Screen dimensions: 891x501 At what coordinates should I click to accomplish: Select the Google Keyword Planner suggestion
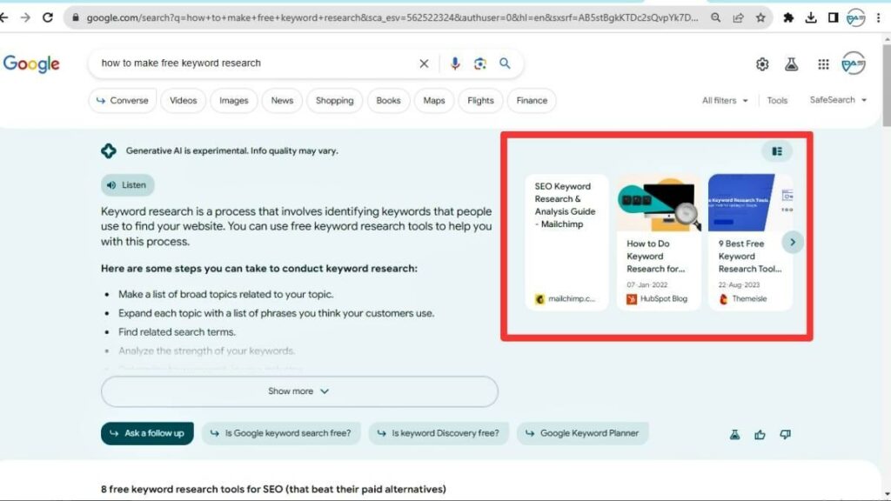[582, 433]
